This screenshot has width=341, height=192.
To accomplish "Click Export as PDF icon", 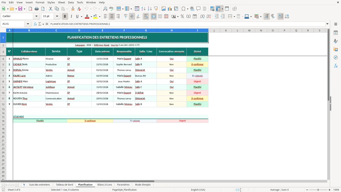I will point(30,9).
